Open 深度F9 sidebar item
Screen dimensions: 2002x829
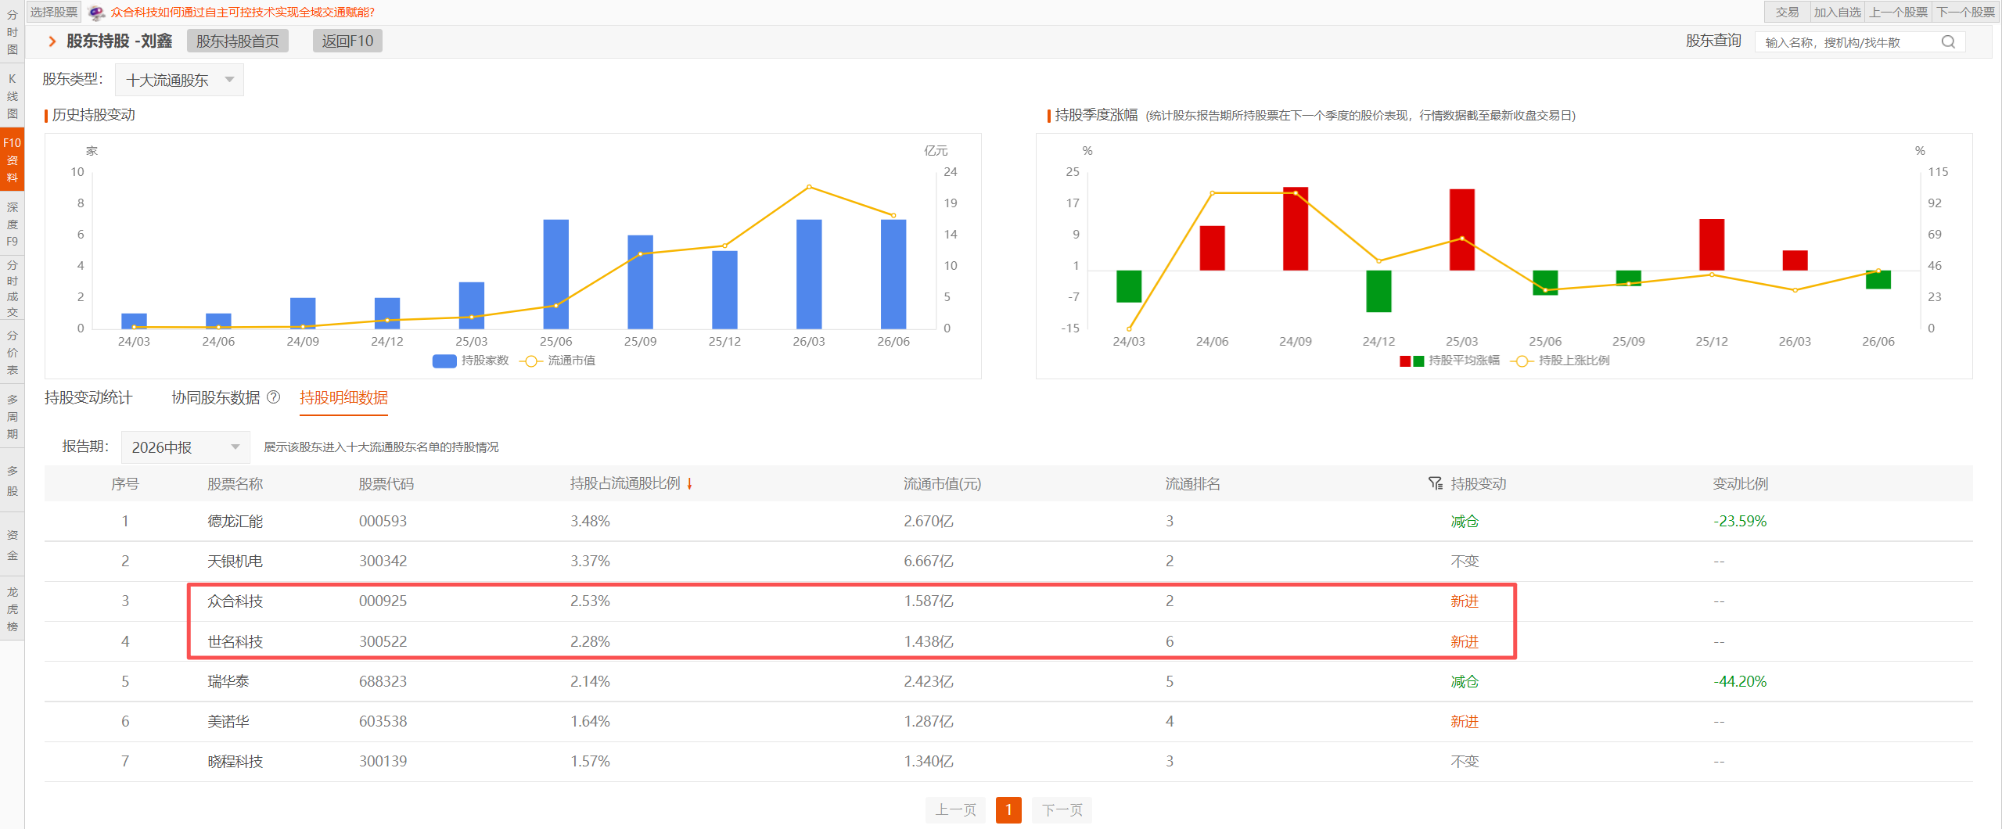click(12, 224)
